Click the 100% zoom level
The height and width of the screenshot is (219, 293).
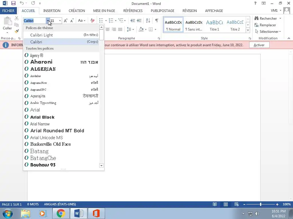[x=287, y=204]
